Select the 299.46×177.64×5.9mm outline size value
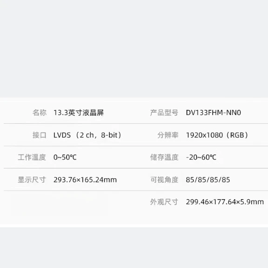268x268 pixels. point(225,202)
